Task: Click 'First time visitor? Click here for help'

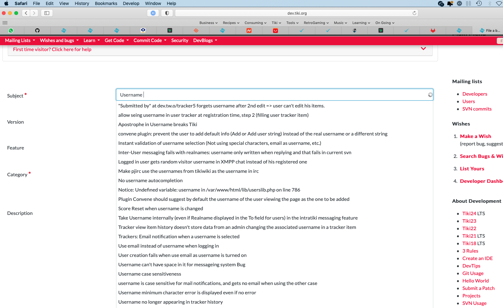Action: tap(52, 50)
